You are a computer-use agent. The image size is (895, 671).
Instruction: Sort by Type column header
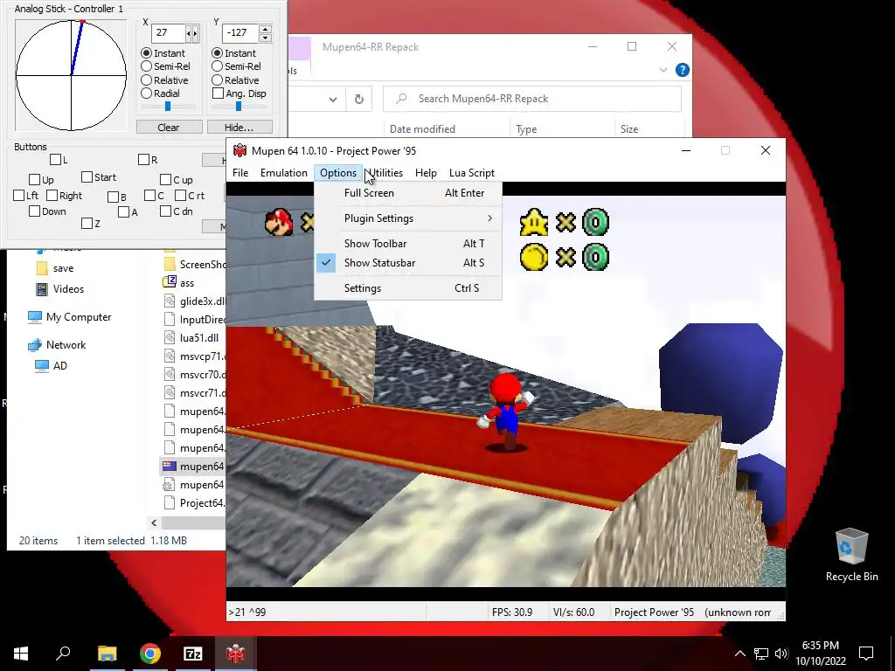click(525, 129)
